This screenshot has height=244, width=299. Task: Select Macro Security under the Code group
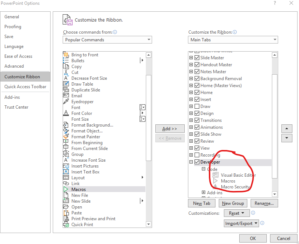click(x=235, y=187)
